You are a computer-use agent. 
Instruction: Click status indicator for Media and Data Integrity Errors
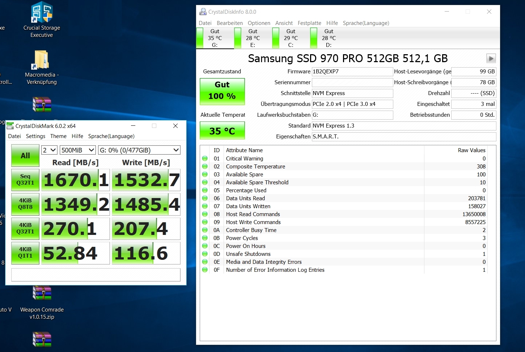pos(205,262)
